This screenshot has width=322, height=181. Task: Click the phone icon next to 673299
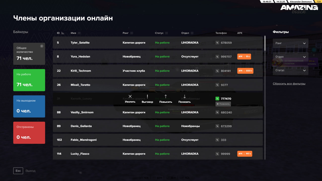217,126
